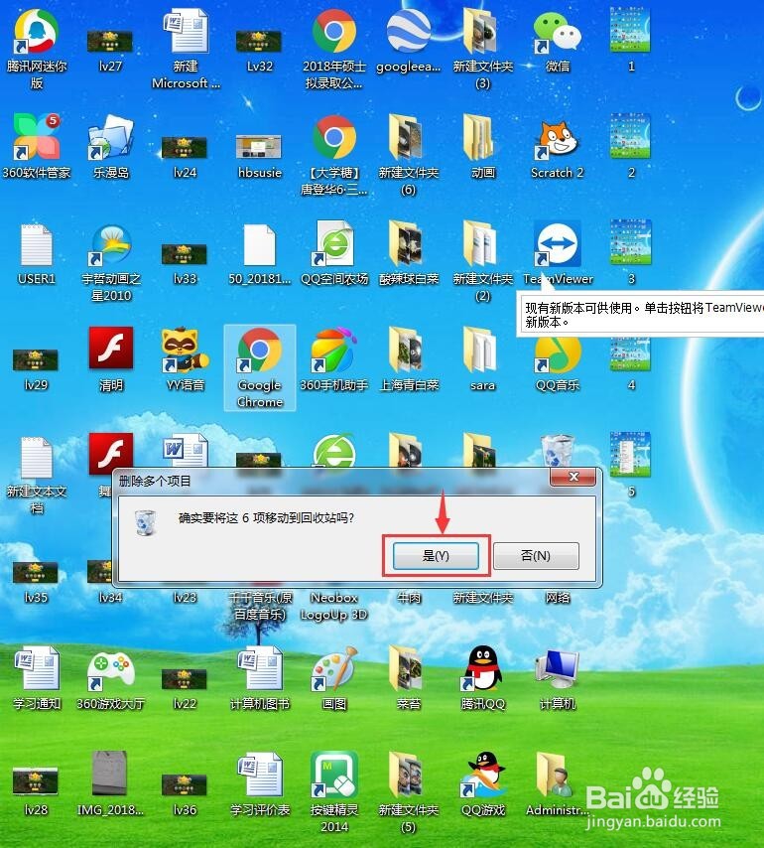Select the lv24 image icon
Screen dimensions: 764x848
(x=185, y=148)
